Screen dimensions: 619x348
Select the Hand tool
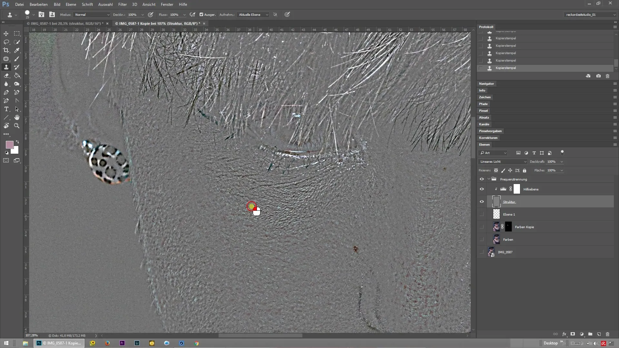[17, 117]
